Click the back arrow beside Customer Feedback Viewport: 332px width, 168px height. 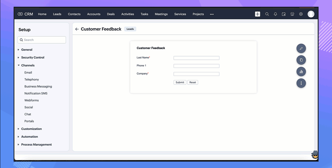pos(77,29)
